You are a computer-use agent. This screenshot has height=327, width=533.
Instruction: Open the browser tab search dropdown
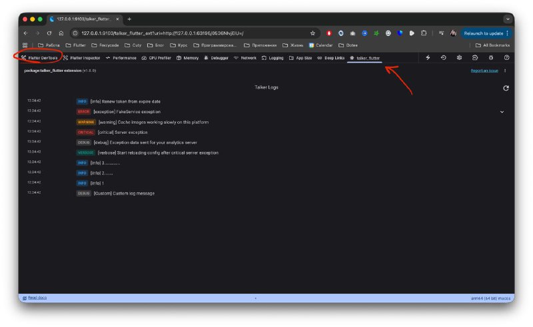(x=508, y=19)
